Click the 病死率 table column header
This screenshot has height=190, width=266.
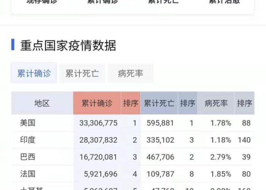(x=216, y=103)
